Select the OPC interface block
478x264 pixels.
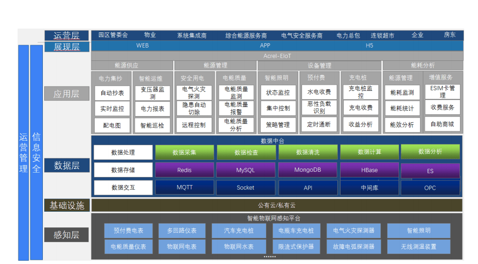click(430, 188)
